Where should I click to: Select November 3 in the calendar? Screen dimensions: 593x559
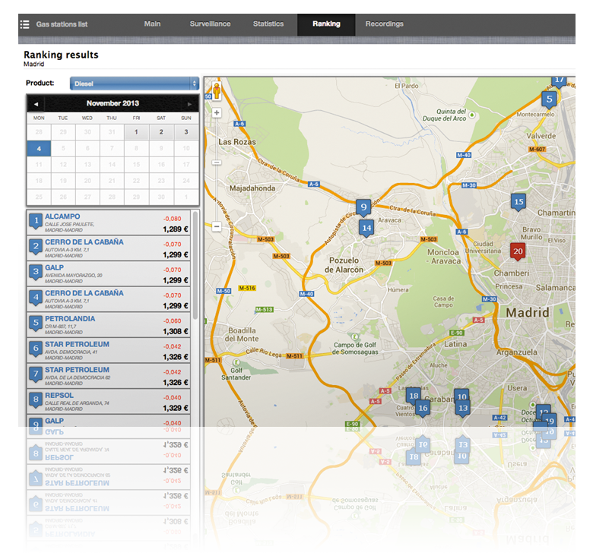tap(186, 132)
